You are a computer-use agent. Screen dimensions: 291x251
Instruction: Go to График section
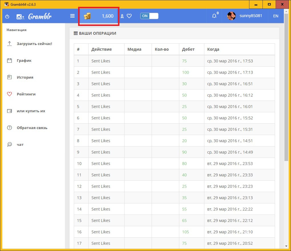point(24,61)
